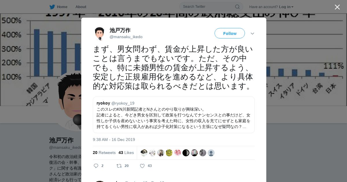347x182 pixels.
Task: Open 池戸万作 profile avatar in tweet
Action: click(x=99, y=34)
